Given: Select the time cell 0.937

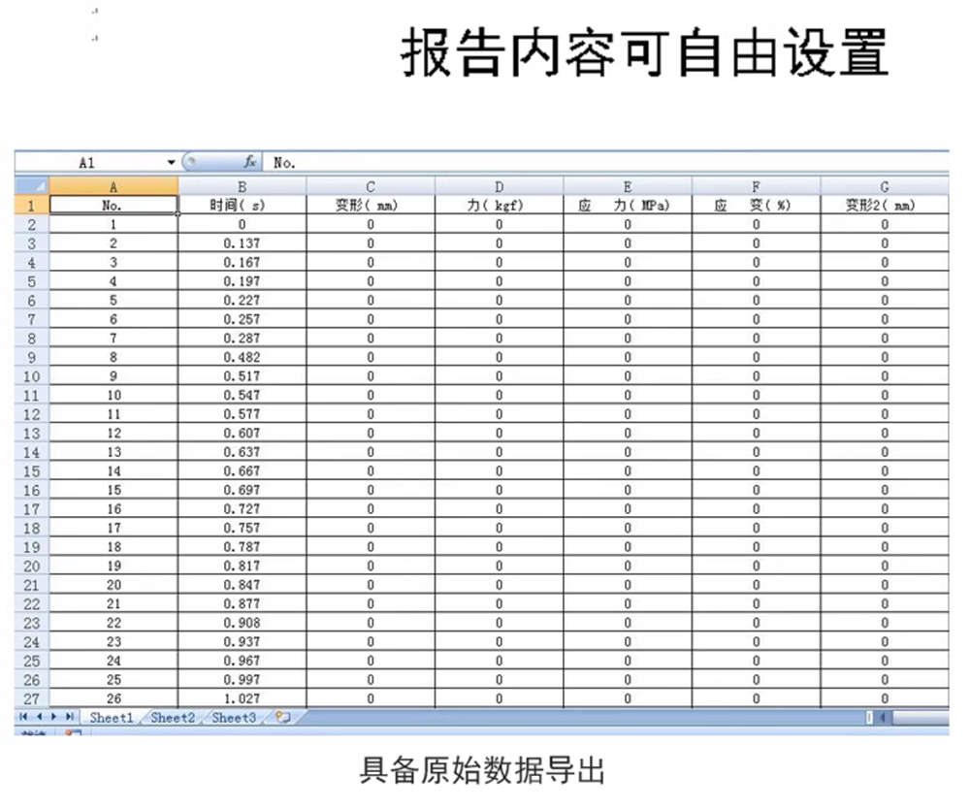Looking at the screenshot, I should point(242,642).
